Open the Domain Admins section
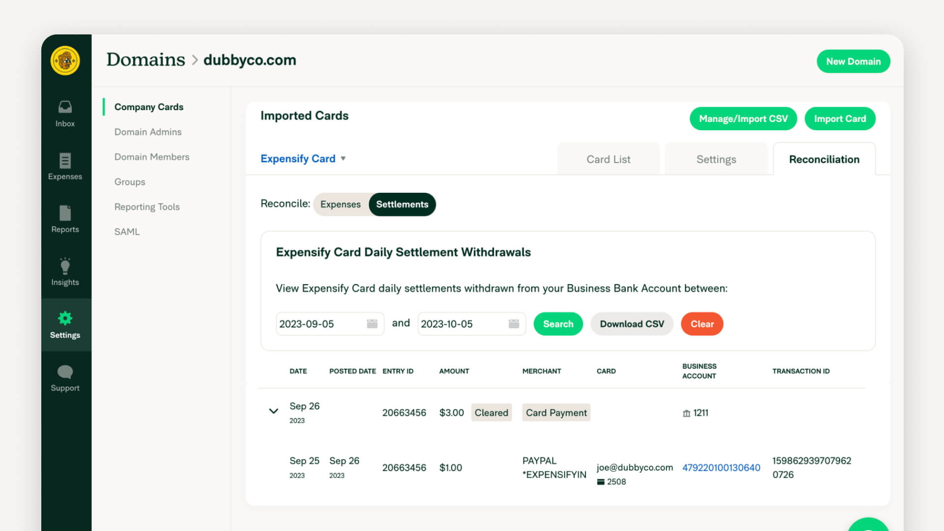The width and height of the screenshot is (944, 531). (148, 132)
